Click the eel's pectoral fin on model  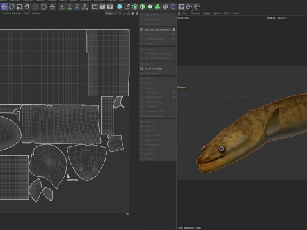272,122
